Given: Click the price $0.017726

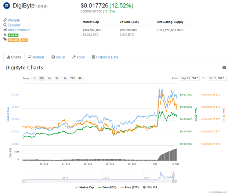Looking at the screenshot, I should point(94,6).
